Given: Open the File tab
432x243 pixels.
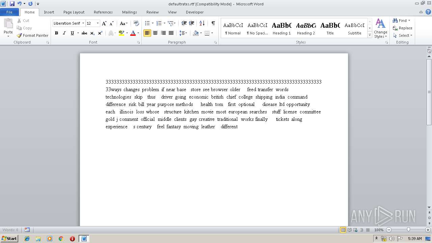Looking at the screenshot, I should pyautogui.click(x=9, y=12).
